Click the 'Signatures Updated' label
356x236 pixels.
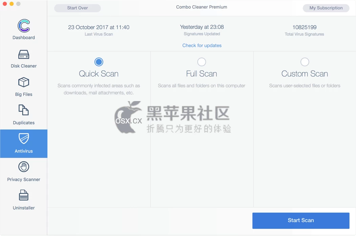[202, 34]
